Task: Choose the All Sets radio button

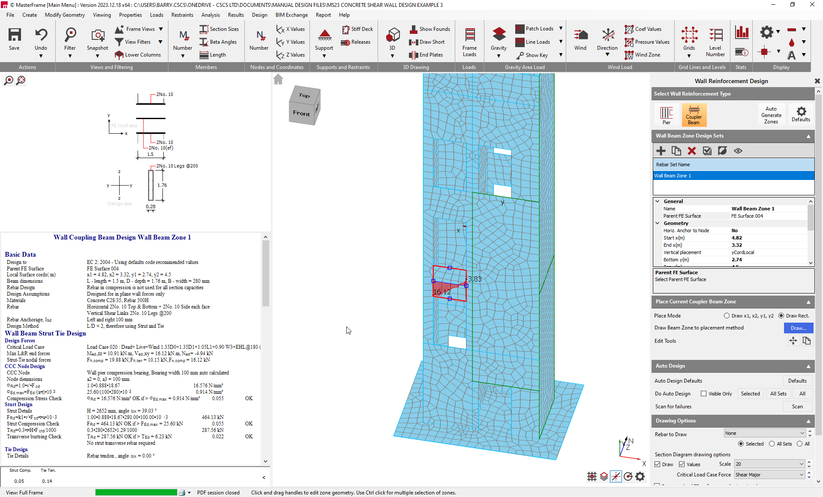Action: [772, 444]
